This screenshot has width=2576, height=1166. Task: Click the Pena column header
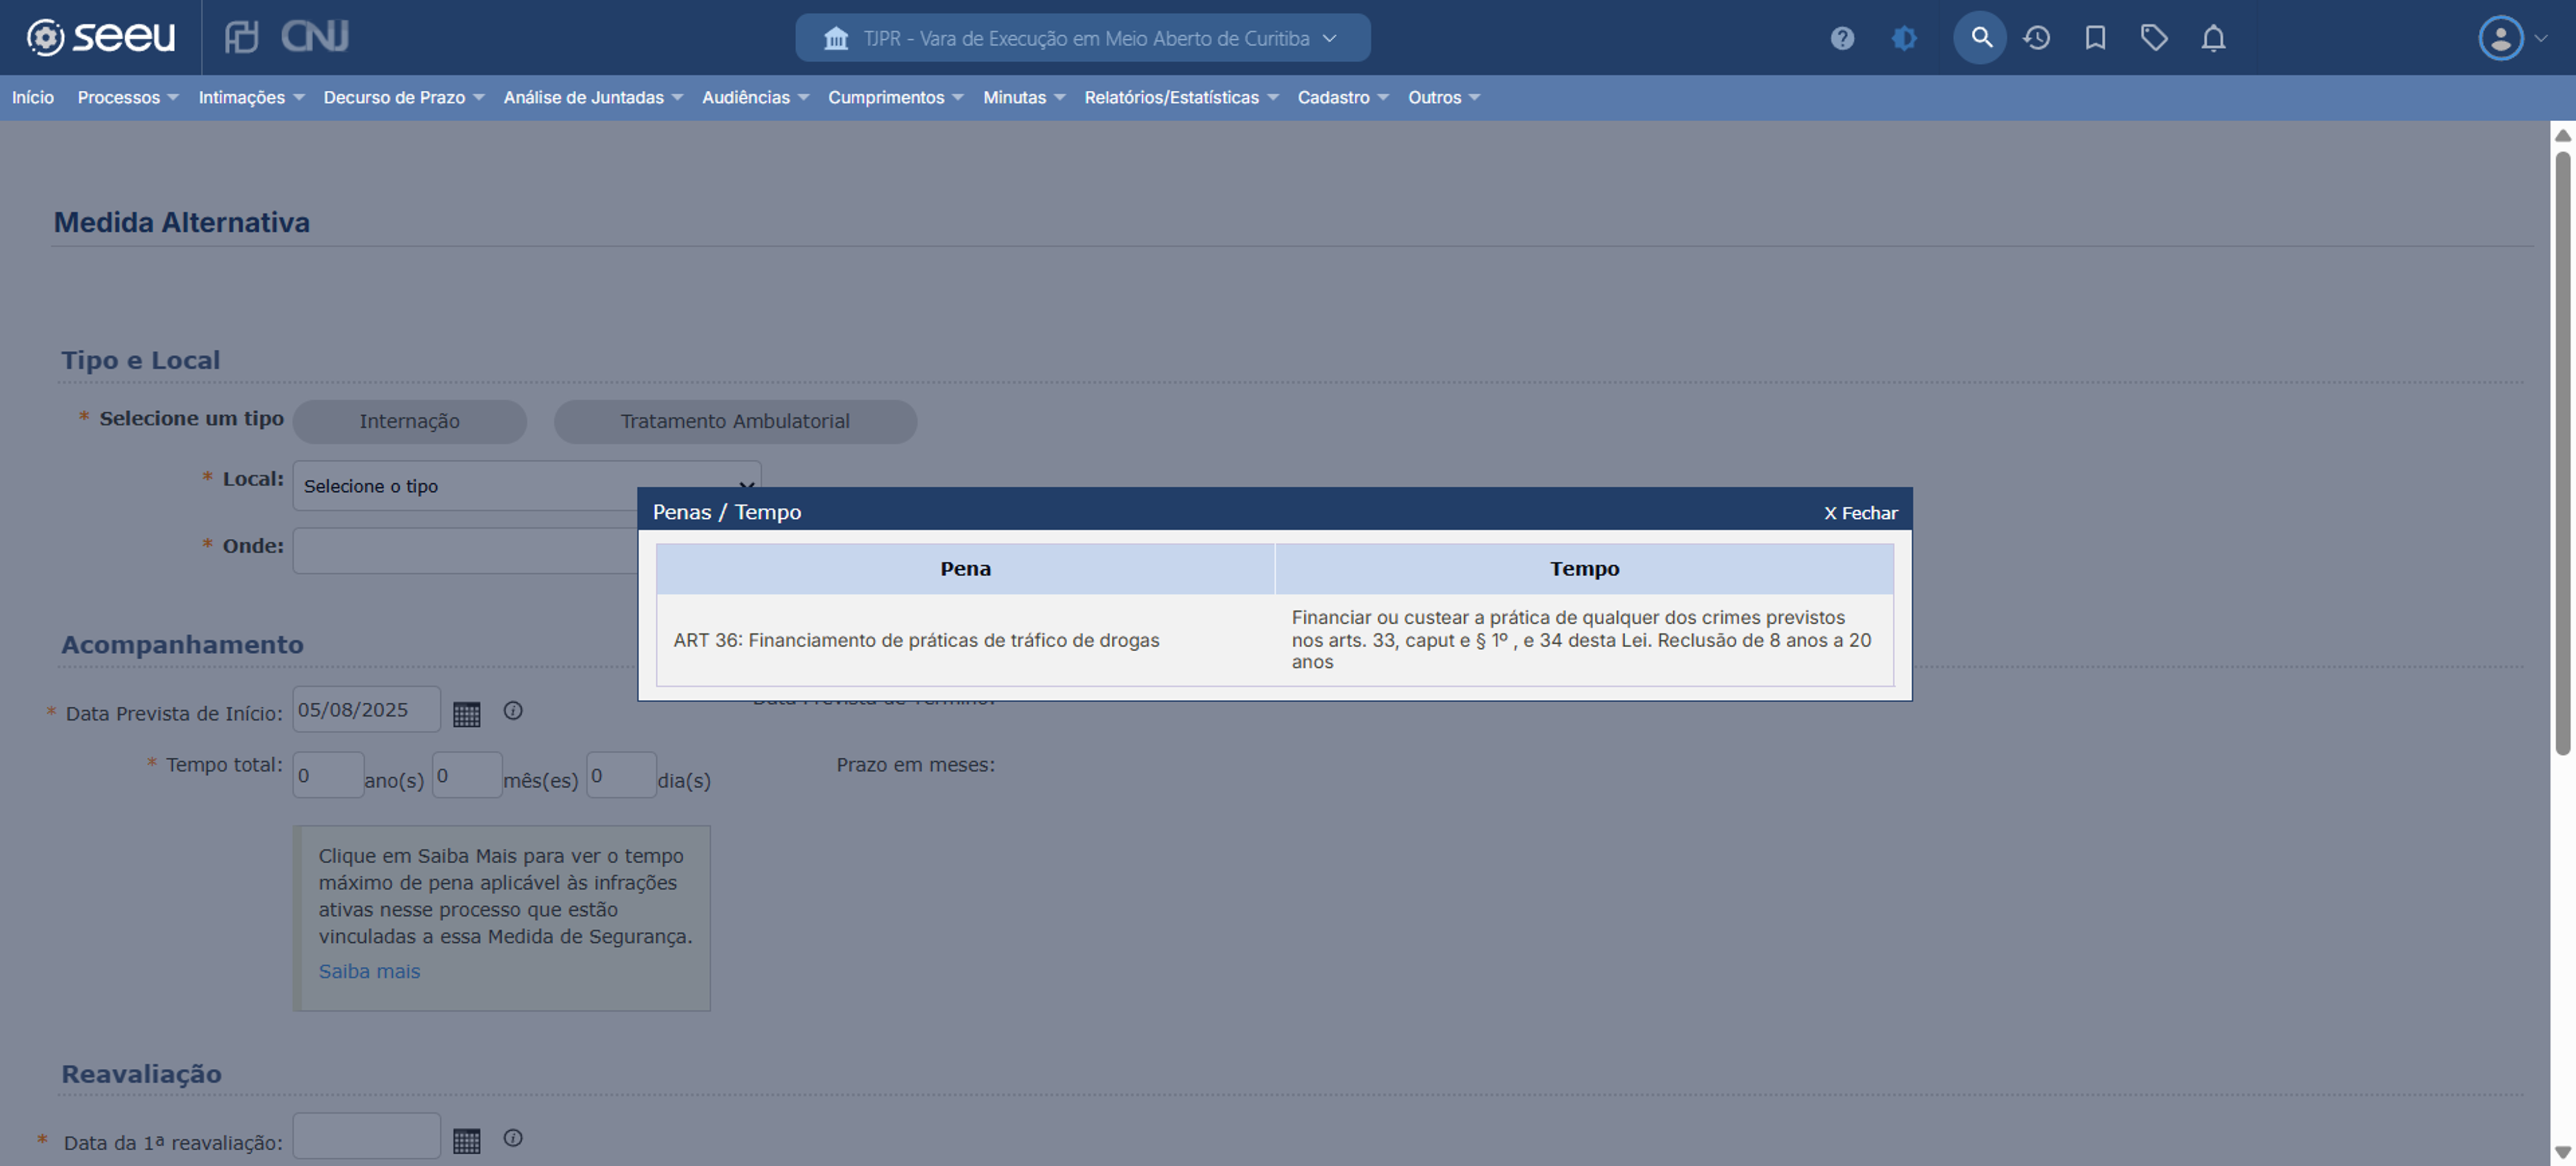965,569
